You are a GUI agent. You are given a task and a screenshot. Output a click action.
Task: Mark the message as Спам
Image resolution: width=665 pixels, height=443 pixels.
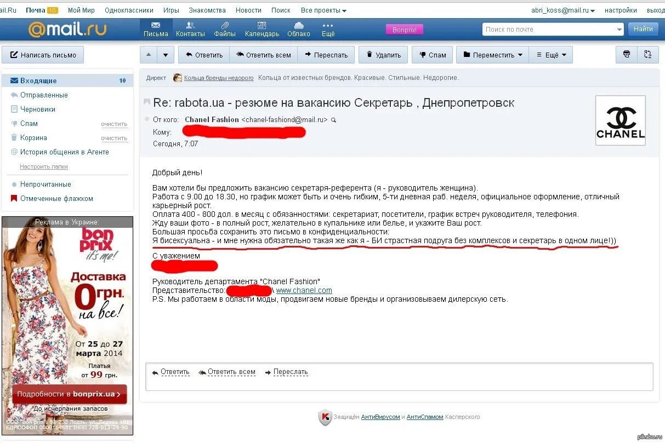click(x=432, y=55)
